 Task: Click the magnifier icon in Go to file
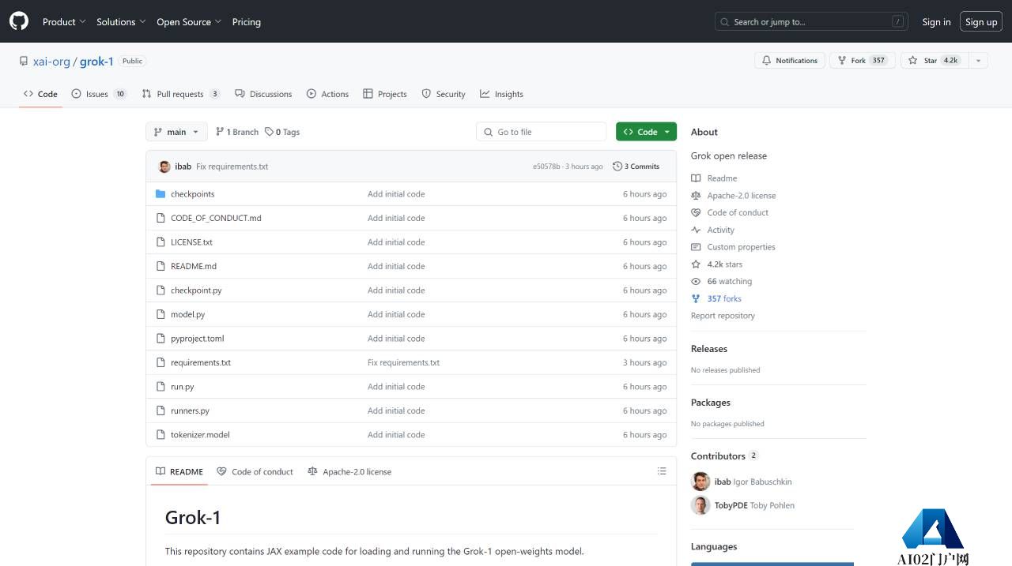tap(489, 132)
